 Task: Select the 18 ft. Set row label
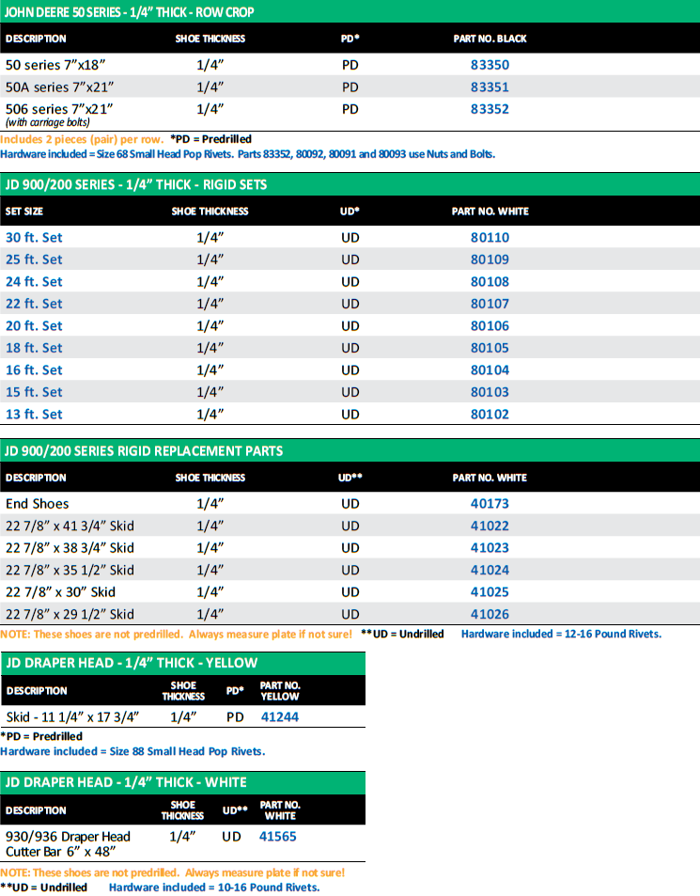(34, 348)
